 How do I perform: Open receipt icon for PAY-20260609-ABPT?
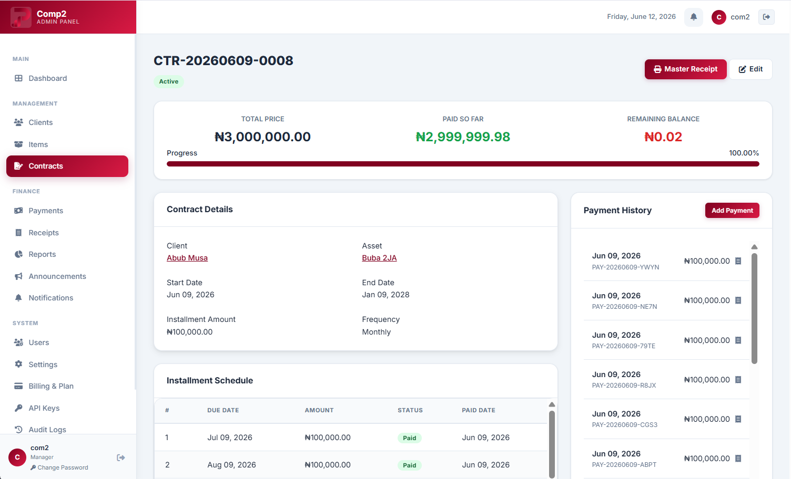coord(738,459)
